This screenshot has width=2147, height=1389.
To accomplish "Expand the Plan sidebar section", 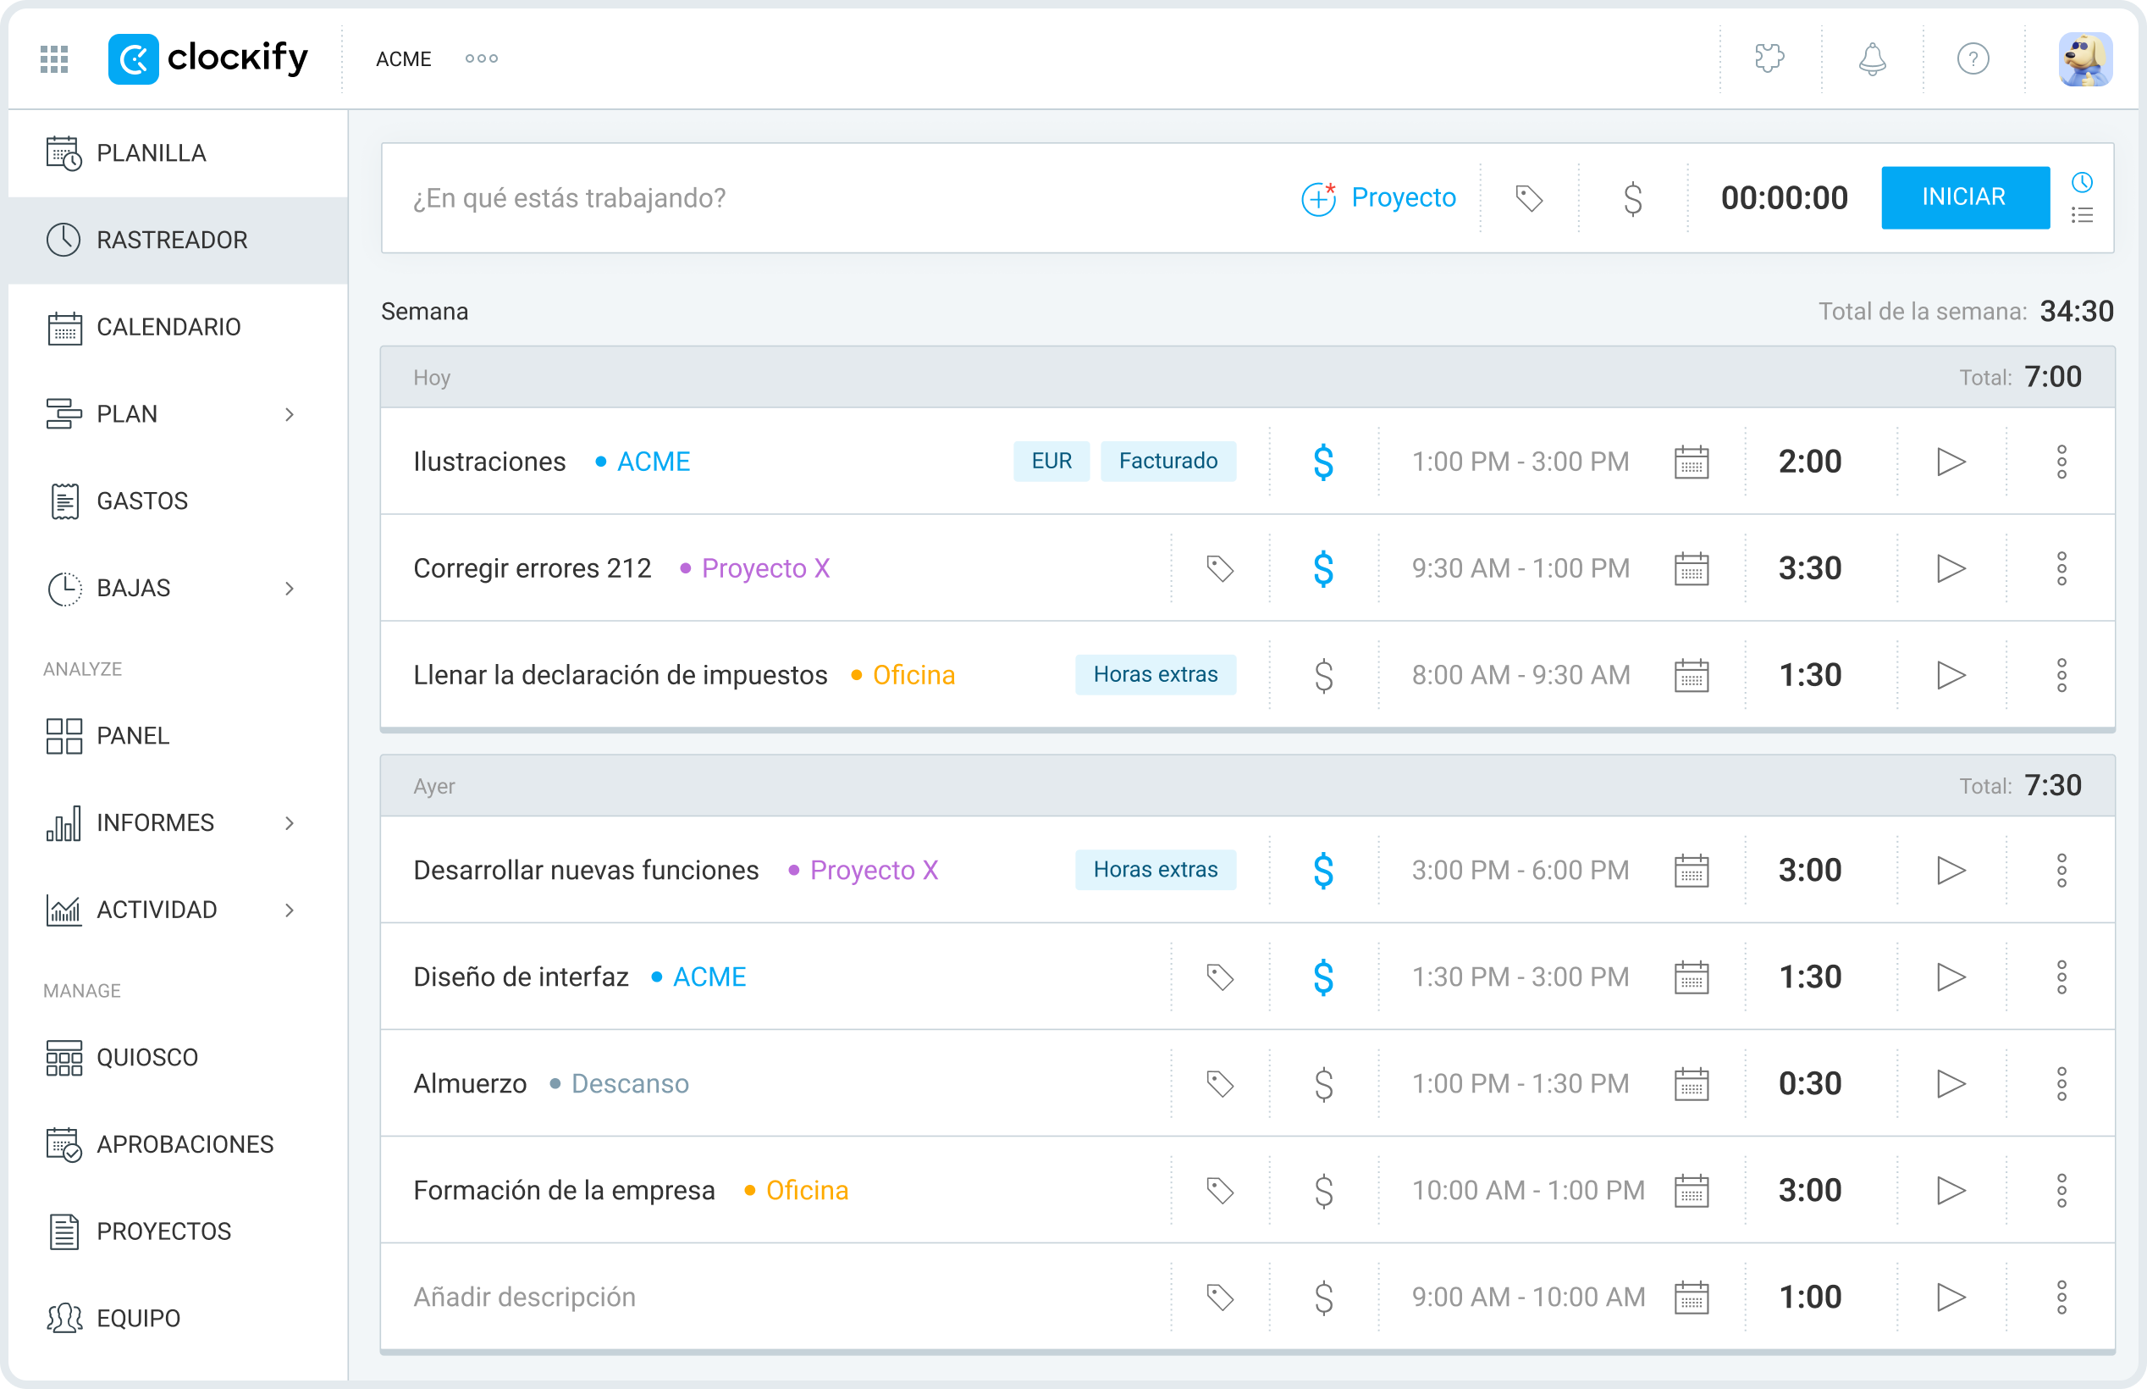I will click(x=290, y=413).
